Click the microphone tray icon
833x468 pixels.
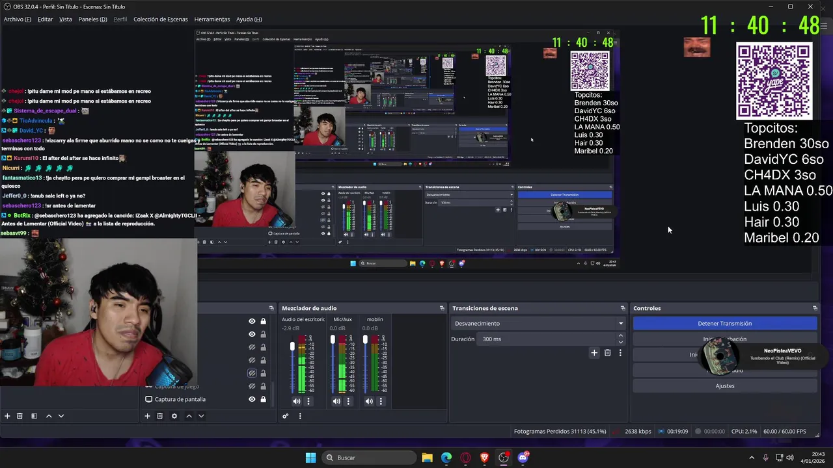click(x=765, y=458)
